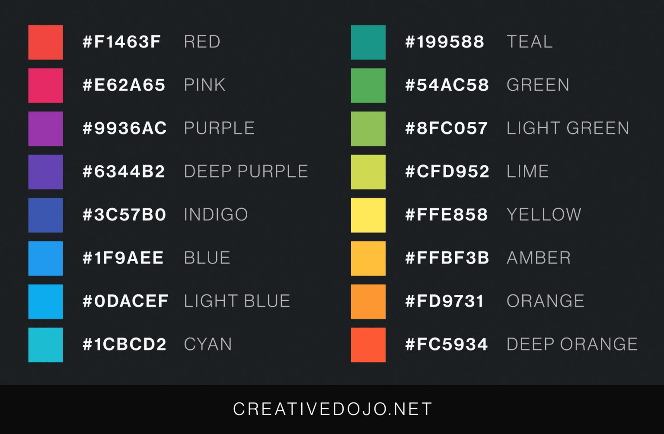Select the LIGHT GREEN color name
Image resolution: width=664 pixels, height=434 pixels.
click(x=568, y=128)
